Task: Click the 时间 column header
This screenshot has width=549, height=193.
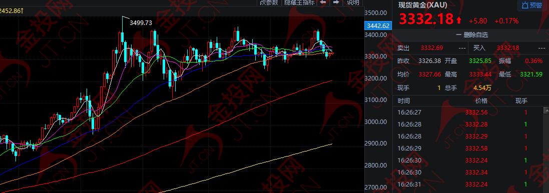Action: tap(404, 101)
